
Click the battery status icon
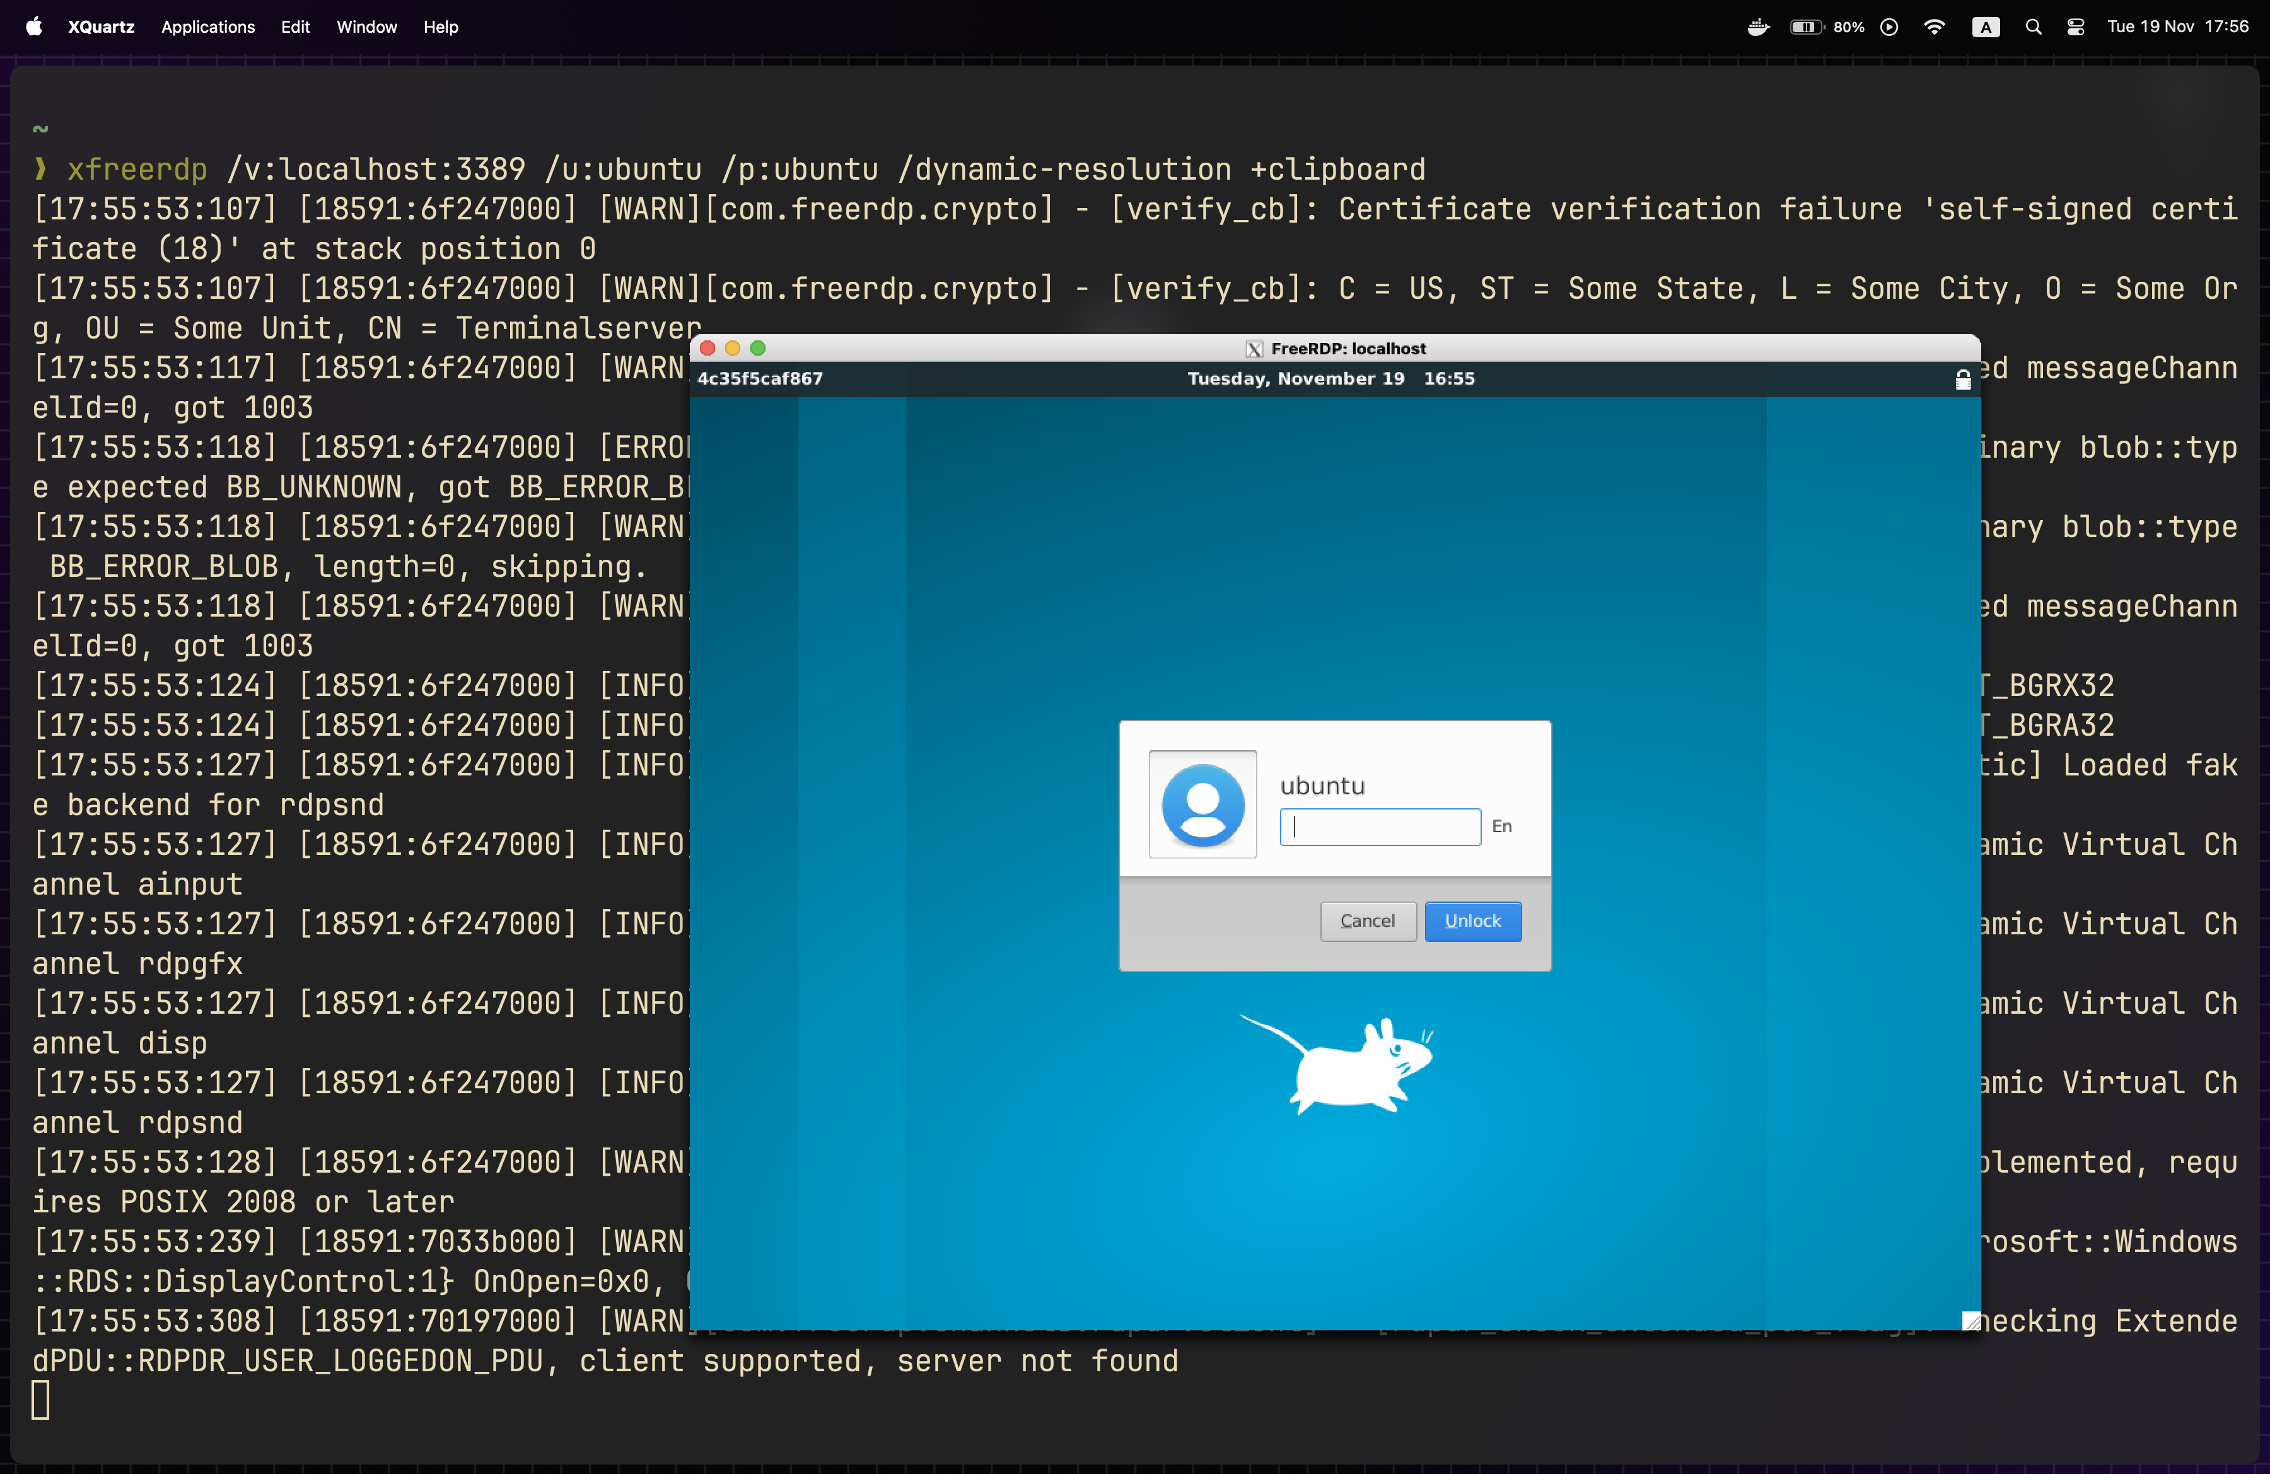tap(1805, 26)
